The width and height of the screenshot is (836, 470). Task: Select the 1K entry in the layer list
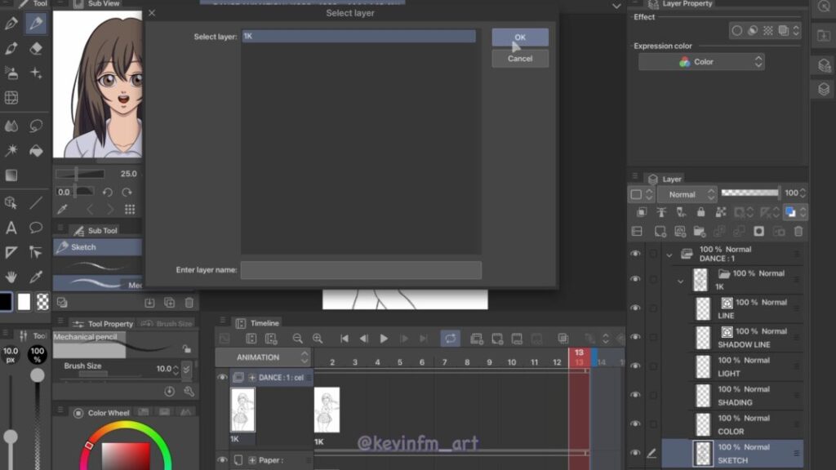[358, 36]
